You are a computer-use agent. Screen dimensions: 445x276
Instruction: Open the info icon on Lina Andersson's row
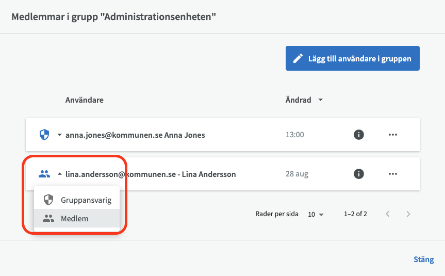click(359, 174)
